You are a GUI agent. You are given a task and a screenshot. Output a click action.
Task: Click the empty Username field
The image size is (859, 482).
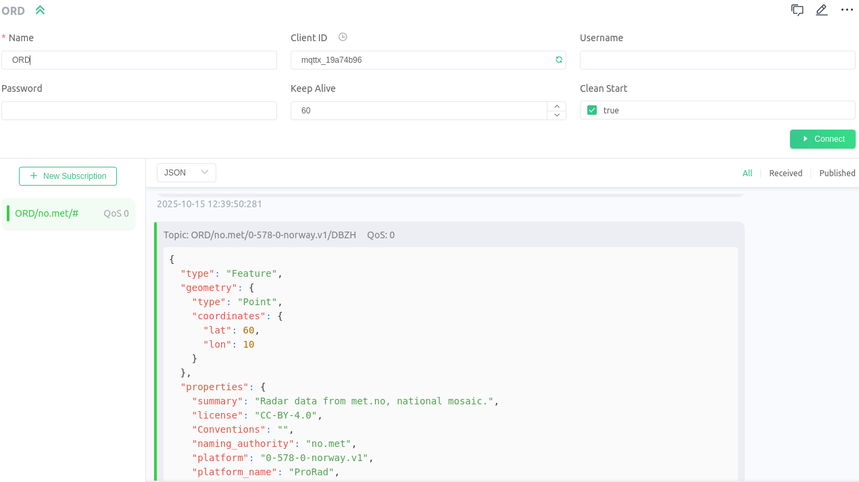[x=718, y=60]
